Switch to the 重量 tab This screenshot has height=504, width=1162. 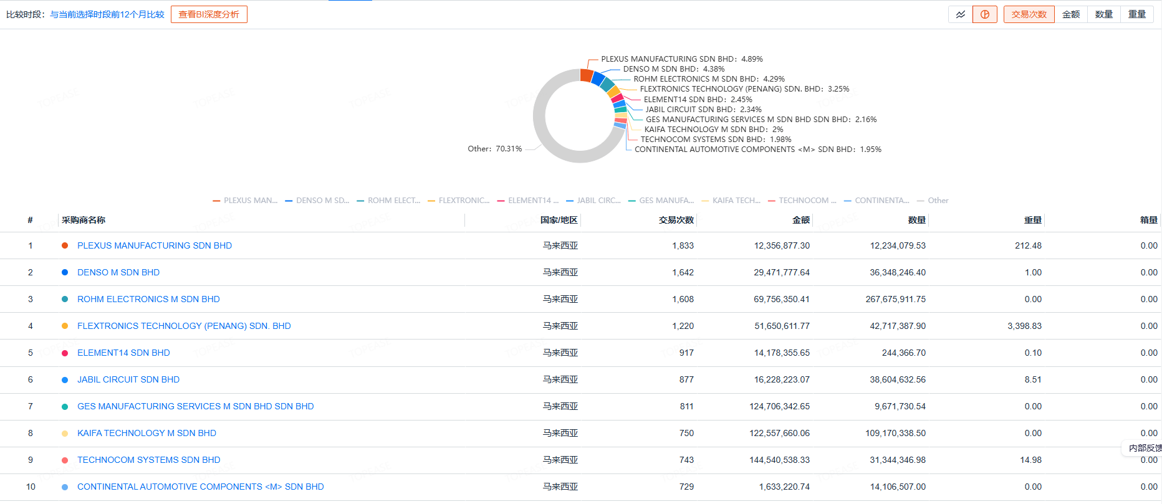tap(1136, 14)
